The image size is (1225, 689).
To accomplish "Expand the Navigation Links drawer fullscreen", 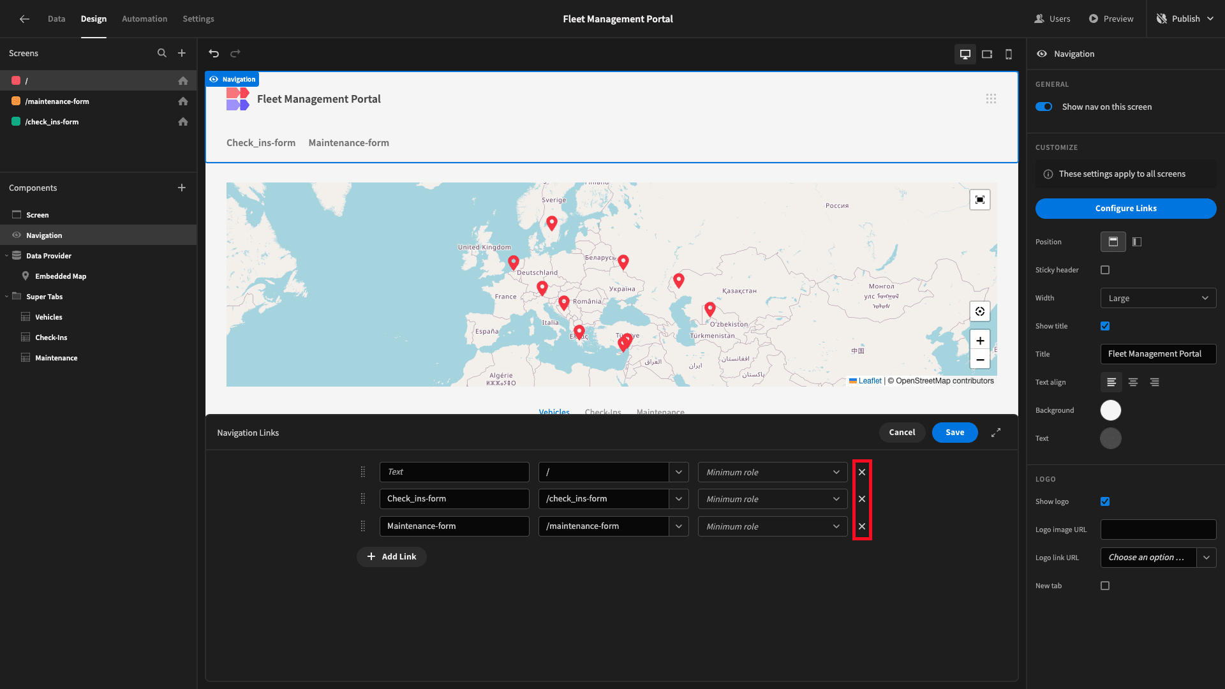I will coord(996,433).
